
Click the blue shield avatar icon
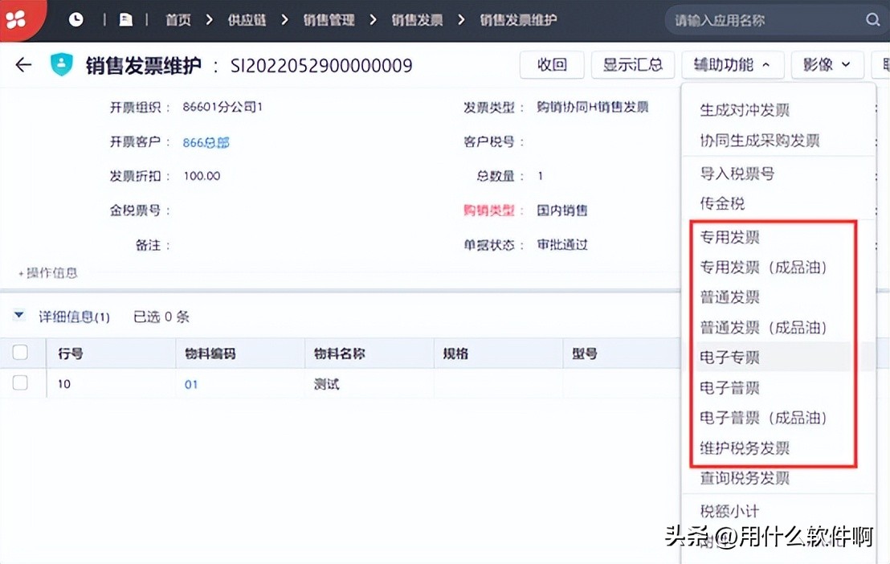(59, 65)
